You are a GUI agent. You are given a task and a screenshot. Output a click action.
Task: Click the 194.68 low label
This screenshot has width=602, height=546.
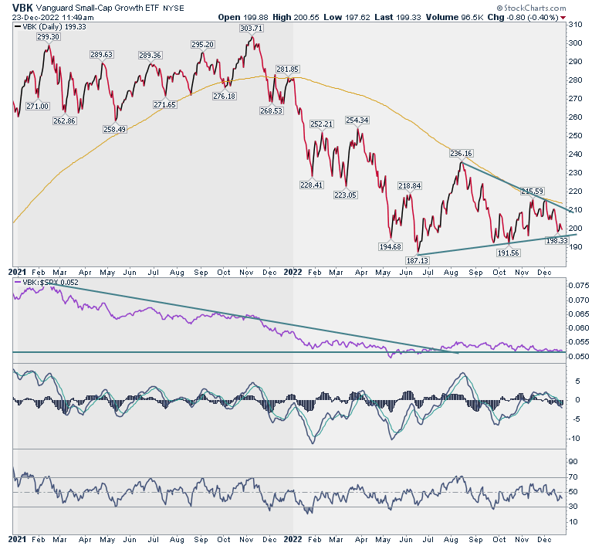pos(390,246)
